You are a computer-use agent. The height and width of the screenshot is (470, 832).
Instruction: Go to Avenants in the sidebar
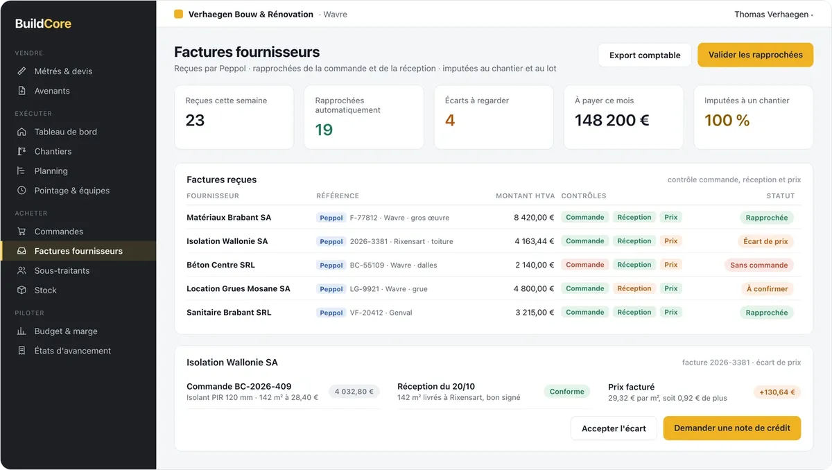(x=78, y=91)
